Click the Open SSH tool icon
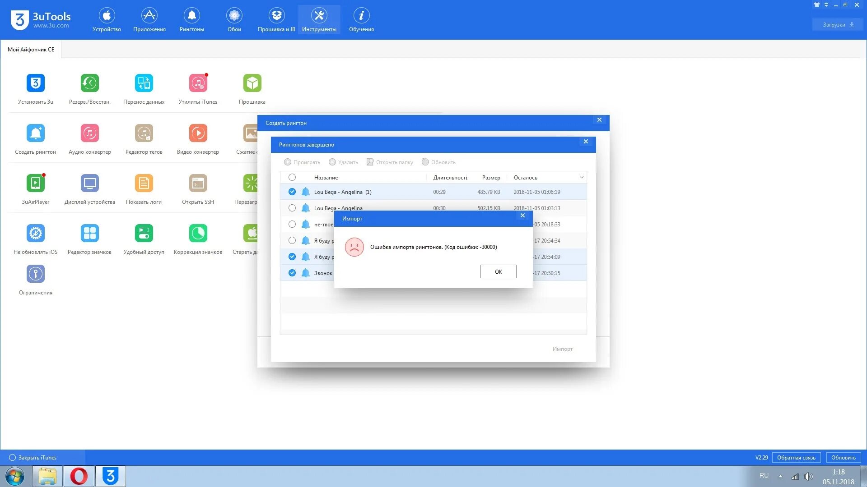 pyautogui.click(x=198, y=184)
